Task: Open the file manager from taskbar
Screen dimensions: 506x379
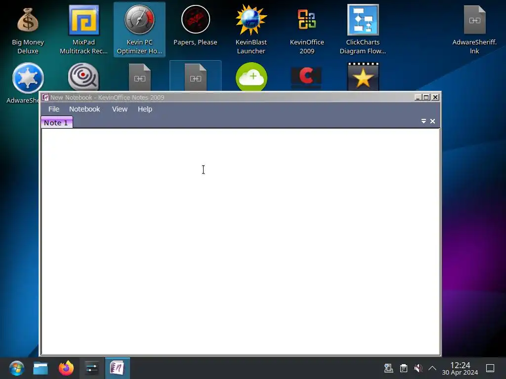Action: (41, 368)
